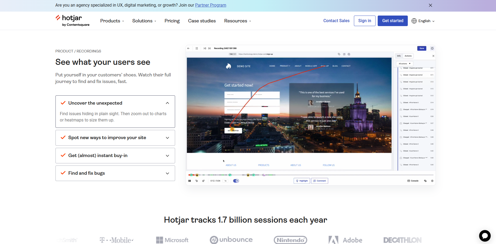Click FOLLOW US in demo site footer

click(x=329, y=165)
